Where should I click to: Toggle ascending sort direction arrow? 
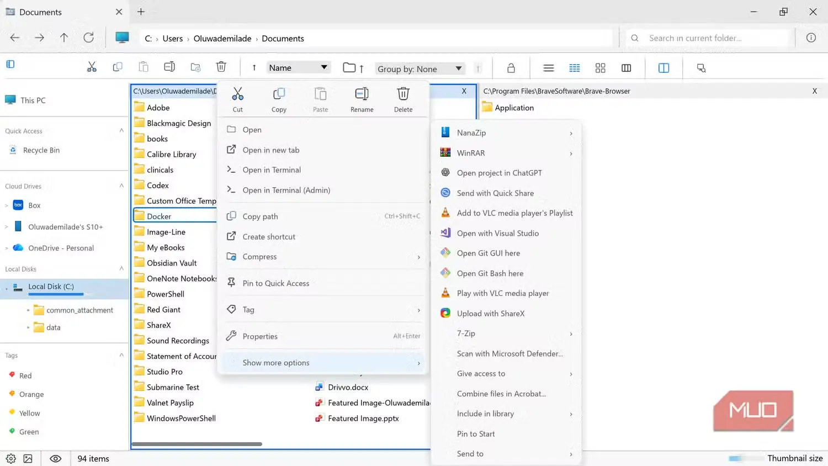pos(254,67)
